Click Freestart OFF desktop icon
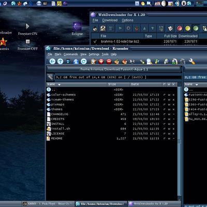The width and height of the screenshot is (207, 207). click(27, 45)
